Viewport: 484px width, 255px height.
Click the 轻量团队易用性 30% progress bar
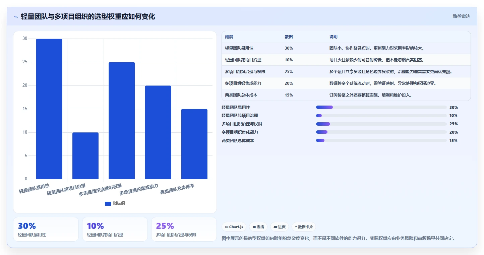point(381,107)
